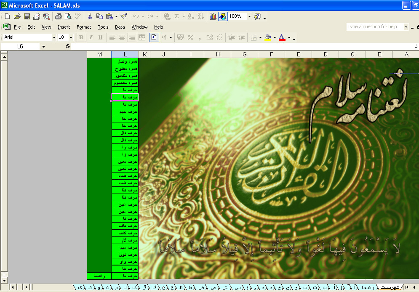Toggle Align Left
Image resolution: width=419 pixels, height=292 pixels.
point(112,37)
